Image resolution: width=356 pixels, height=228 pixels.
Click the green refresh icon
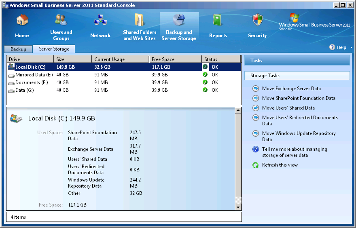point(256,165)
